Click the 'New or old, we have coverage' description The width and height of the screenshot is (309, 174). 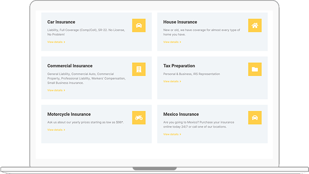[x=201, y=32]
